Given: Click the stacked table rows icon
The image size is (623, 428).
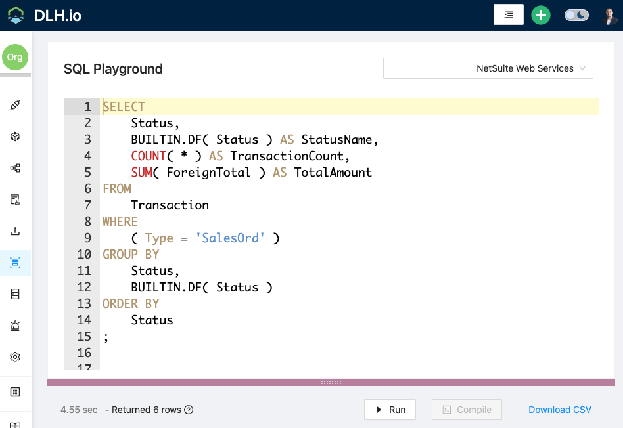Looking at the screenshot, I should pyautogui.click(x=14, y=294).
